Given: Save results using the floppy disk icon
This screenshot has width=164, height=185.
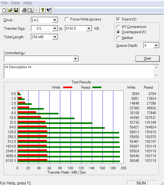Looking at the screenshot, I should [16, 10].
